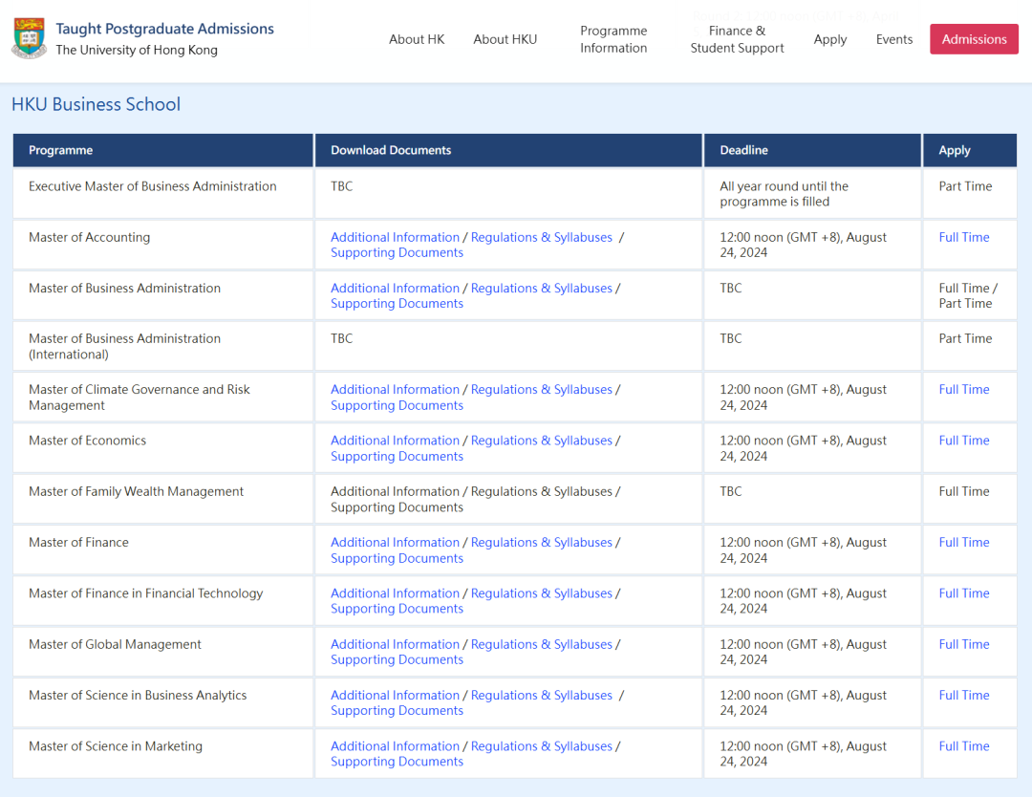
Task: Open Master of Accounting Supporting Documents
Action: [x=397, y=252]
